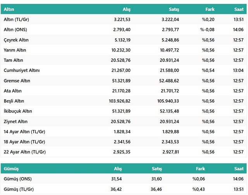
Task: Open the Beşli Altın entry
Action: [14, 101]
